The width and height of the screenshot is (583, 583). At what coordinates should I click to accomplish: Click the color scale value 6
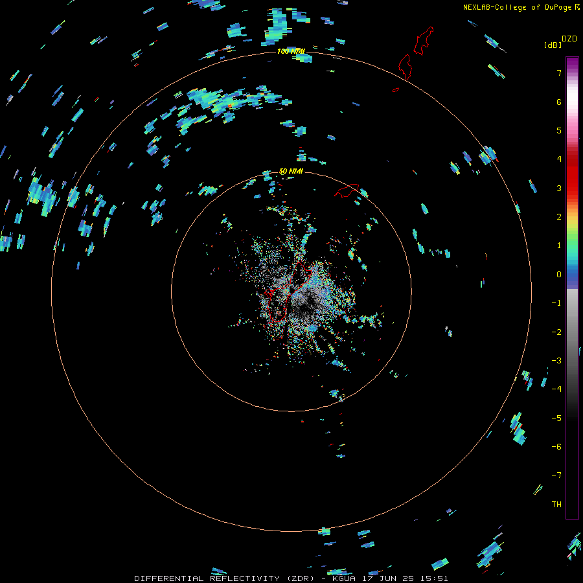click(559, 102)
